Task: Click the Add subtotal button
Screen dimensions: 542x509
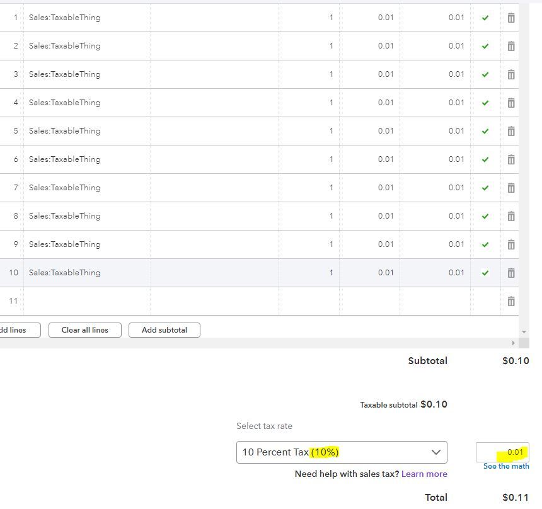Action: tap(164, 330)
